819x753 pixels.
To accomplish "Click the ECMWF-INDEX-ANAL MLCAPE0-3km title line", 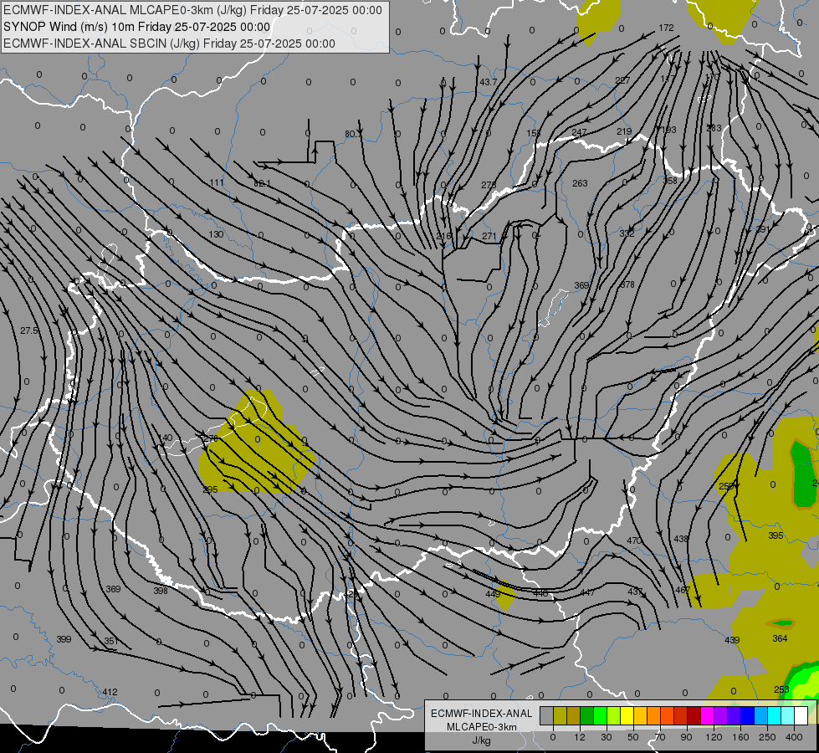I will 192,10.
